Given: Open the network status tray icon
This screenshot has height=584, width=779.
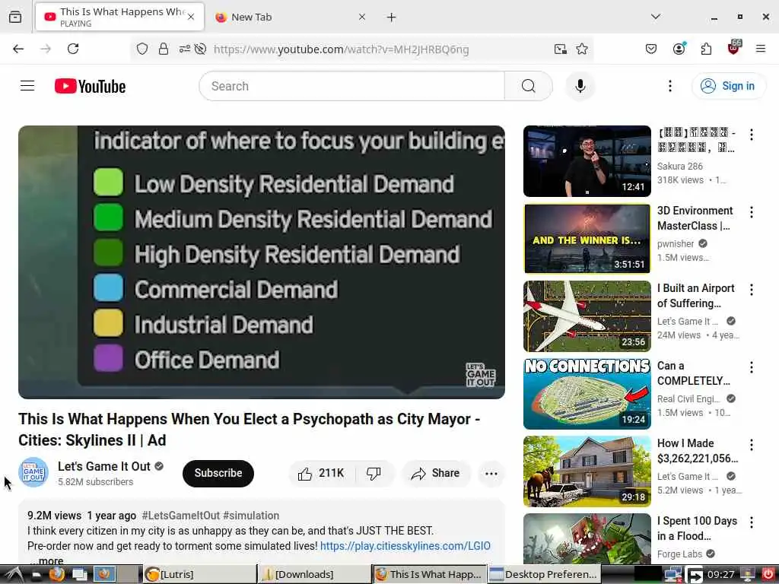Looking at the screenshot, I should pos(672,574).
